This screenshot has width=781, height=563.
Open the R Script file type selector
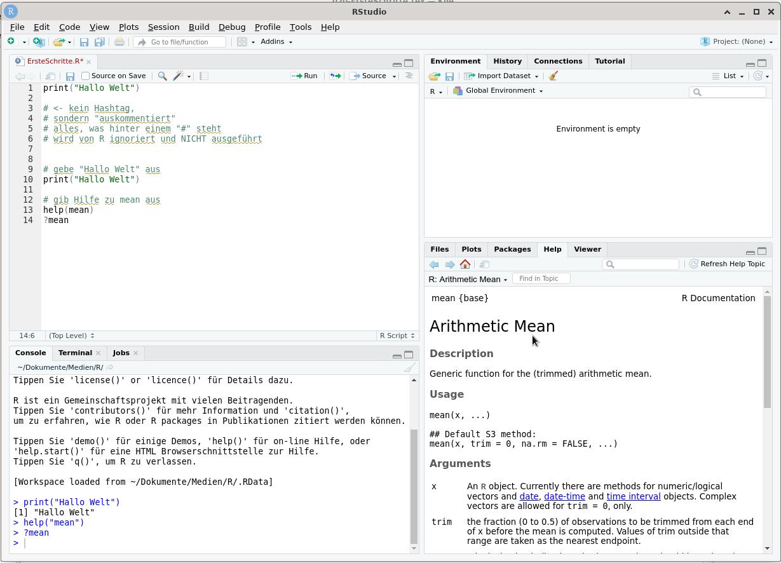397,336
